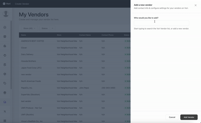This screenshot has width=201, height=123.
Task: Close the Add a new vendor panel
Action: 196,5
